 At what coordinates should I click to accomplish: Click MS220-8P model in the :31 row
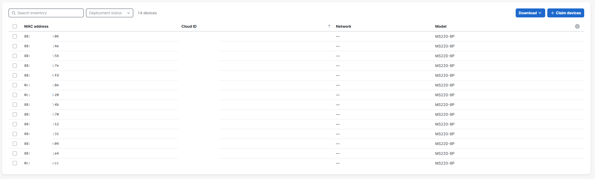point(445,134)
